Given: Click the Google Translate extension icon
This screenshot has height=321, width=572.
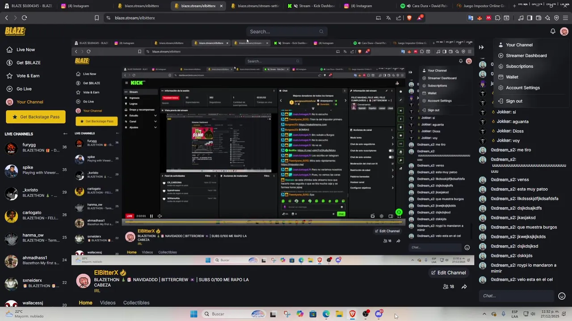Looking at the screenshot, I should pos(471,18).
